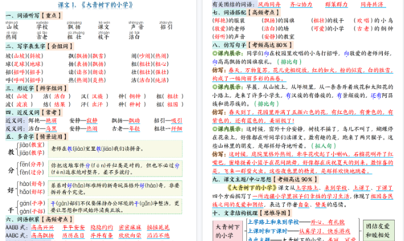
Task: Click the idiom 风雨同舟
Action: click(269, 5)
